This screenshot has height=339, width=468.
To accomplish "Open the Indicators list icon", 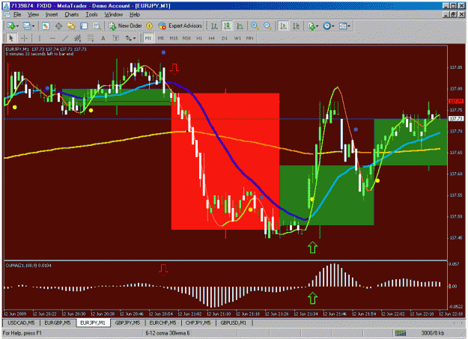I will 312,26.
